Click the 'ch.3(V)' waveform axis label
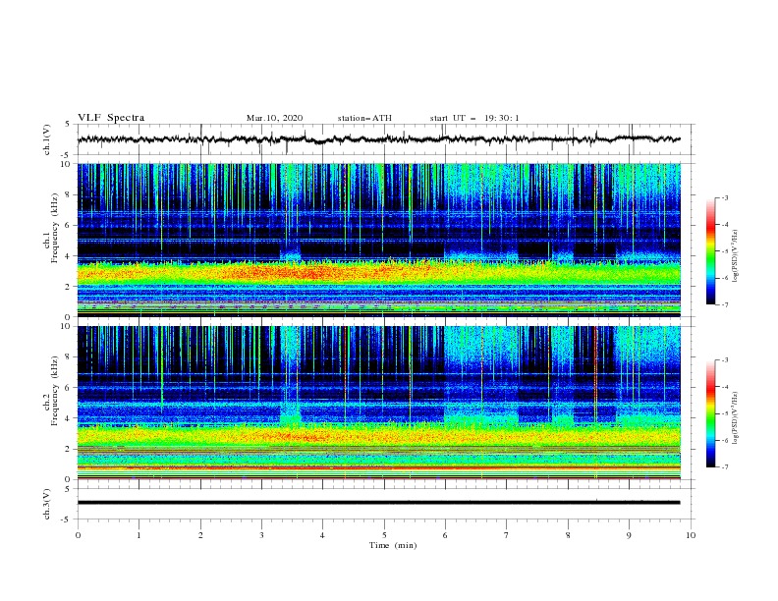Screen dimensions: 778x601 click(x=47, y=504)
